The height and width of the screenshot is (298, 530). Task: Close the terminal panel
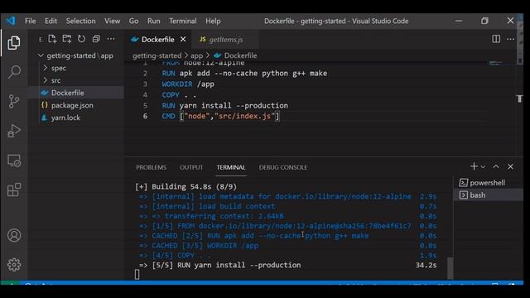pyautogui.click(x=510, y=166)
